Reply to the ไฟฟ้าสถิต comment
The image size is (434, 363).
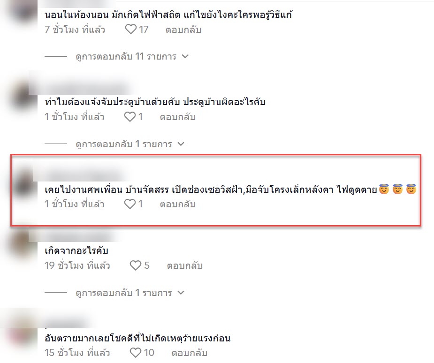[x=183, y=30]
